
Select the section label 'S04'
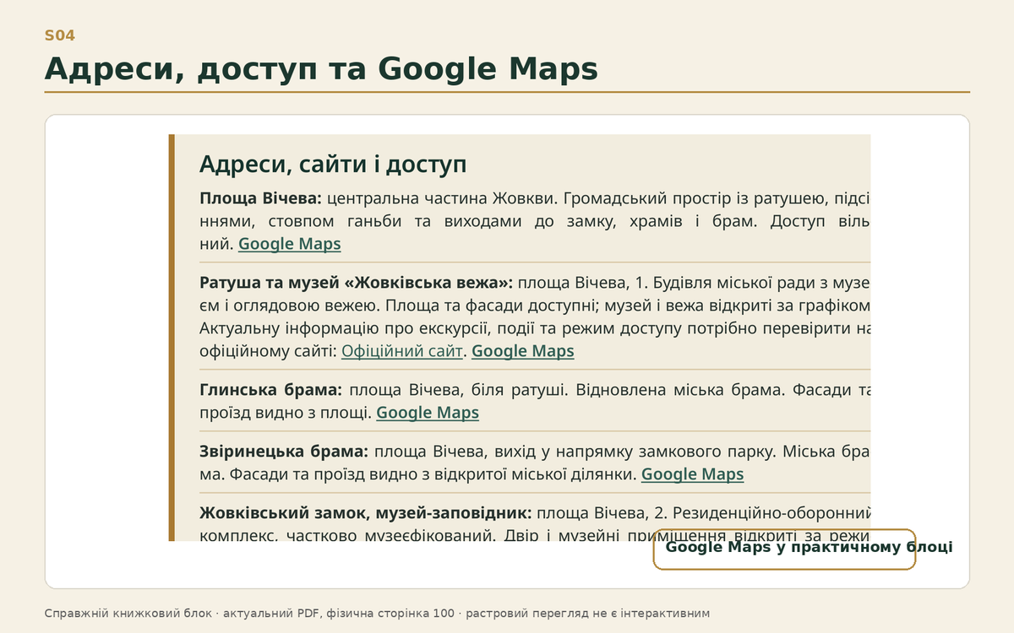point(60,35)
